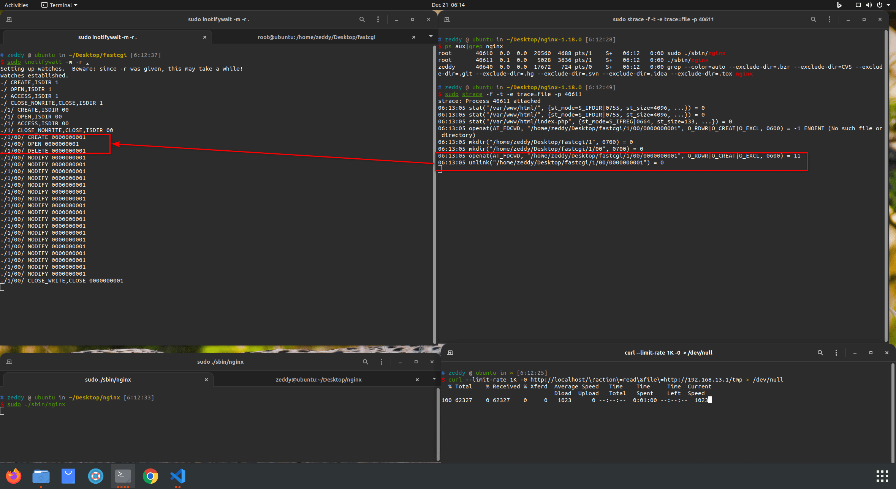This screenshot has height=489, width=896.
Task: Add new tab in curl terminal window
Action: [x=450, y=353]
